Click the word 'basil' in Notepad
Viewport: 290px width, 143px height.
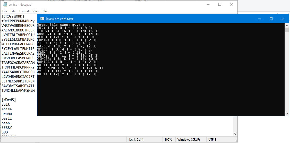7,119
